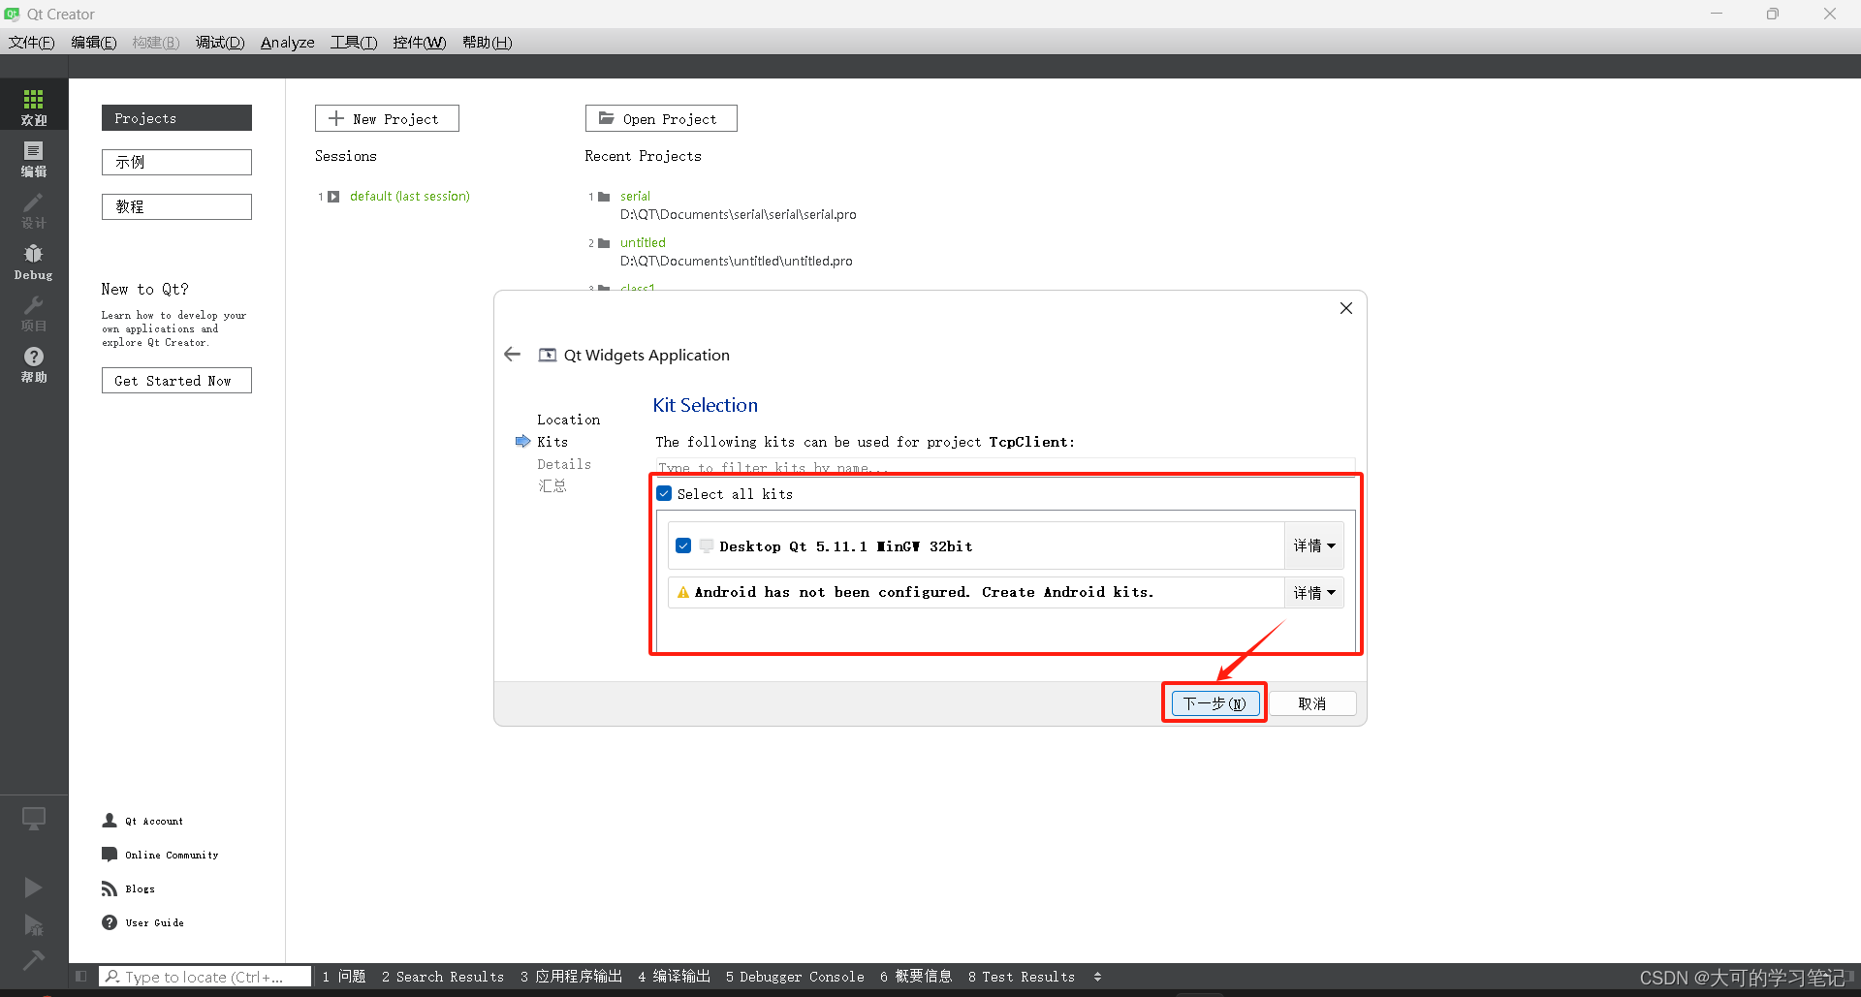Click the Qt Account icon
1861x997 pixels.
click(x=110, y=821)
